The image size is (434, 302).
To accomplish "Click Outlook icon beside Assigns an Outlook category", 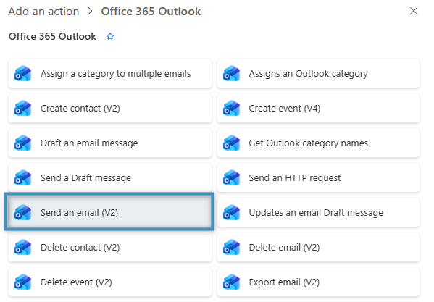I will [231, 74].
